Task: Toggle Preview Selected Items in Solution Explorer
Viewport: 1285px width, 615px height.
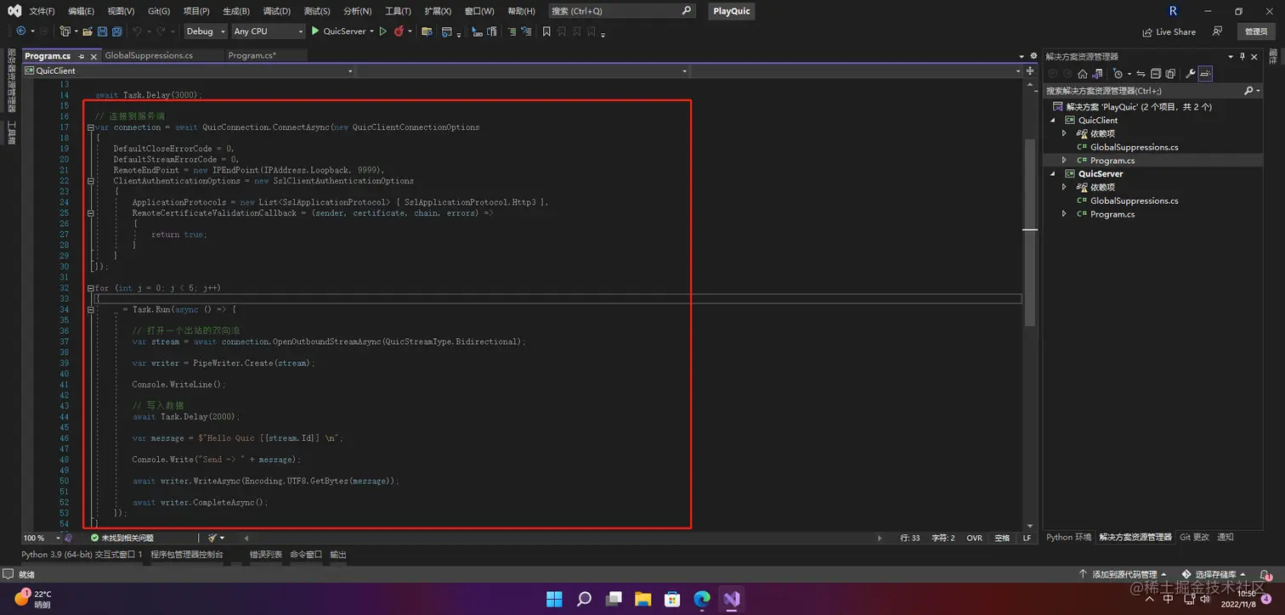Action: [x=1205, y=74]
